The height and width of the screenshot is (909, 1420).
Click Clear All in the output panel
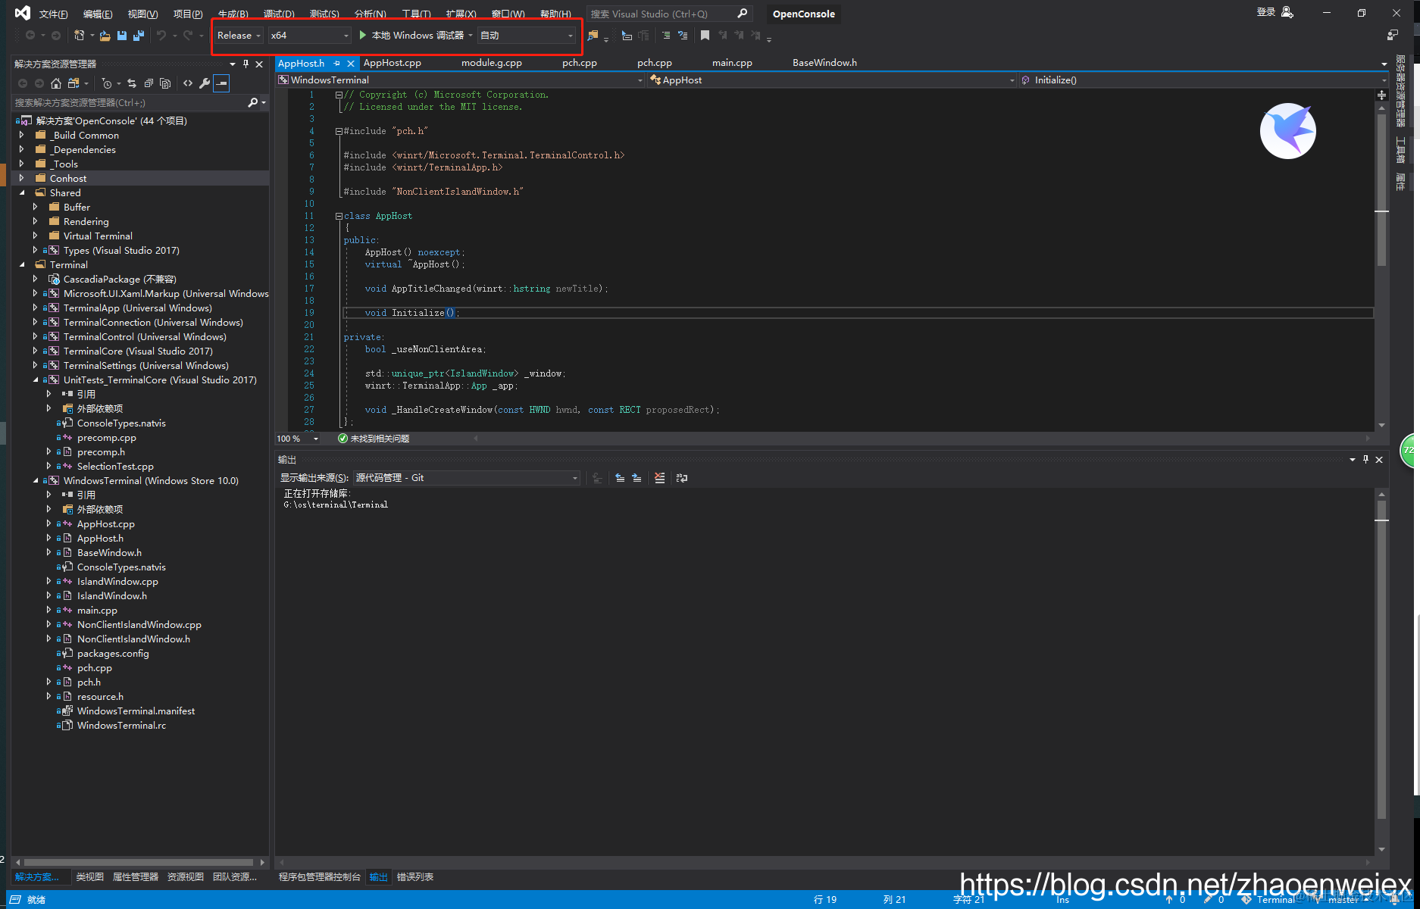click(659, 478)
